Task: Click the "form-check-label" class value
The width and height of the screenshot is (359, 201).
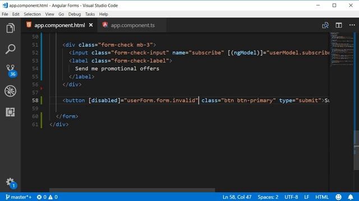Action: pyautogui.click(x=140, y=61)
